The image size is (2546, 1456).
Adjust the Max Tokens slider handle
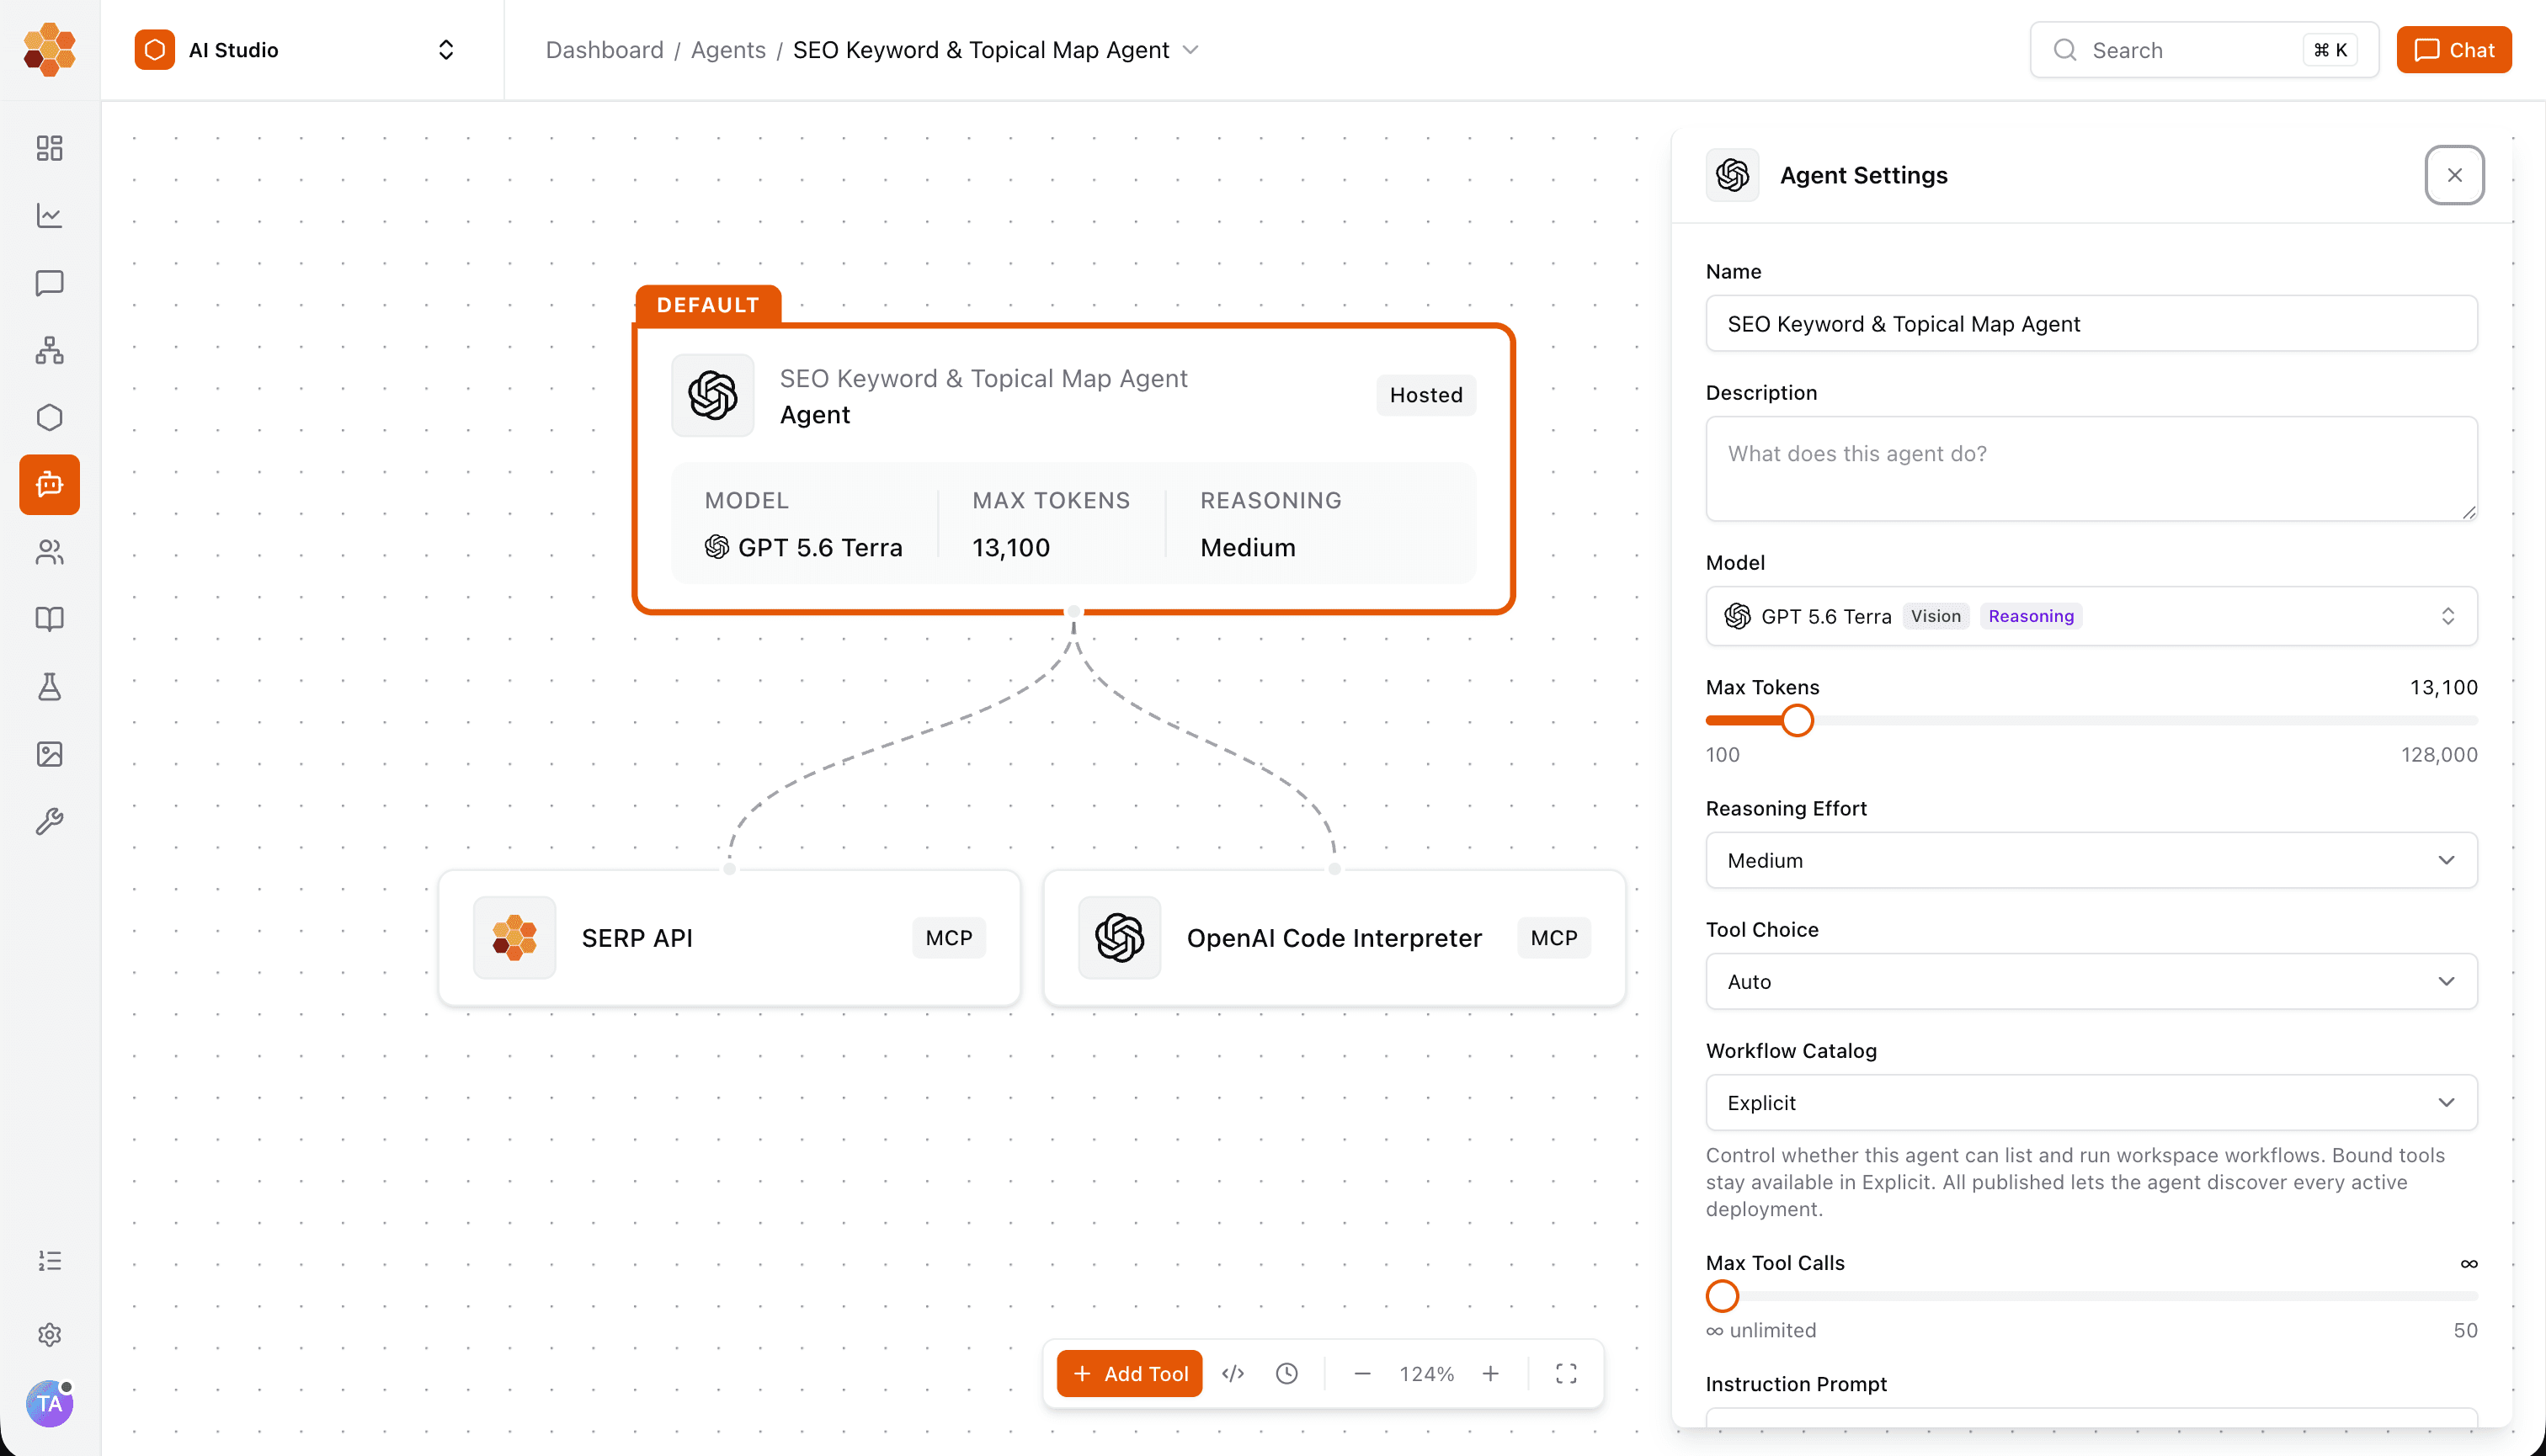click(x=1797, y=720)
